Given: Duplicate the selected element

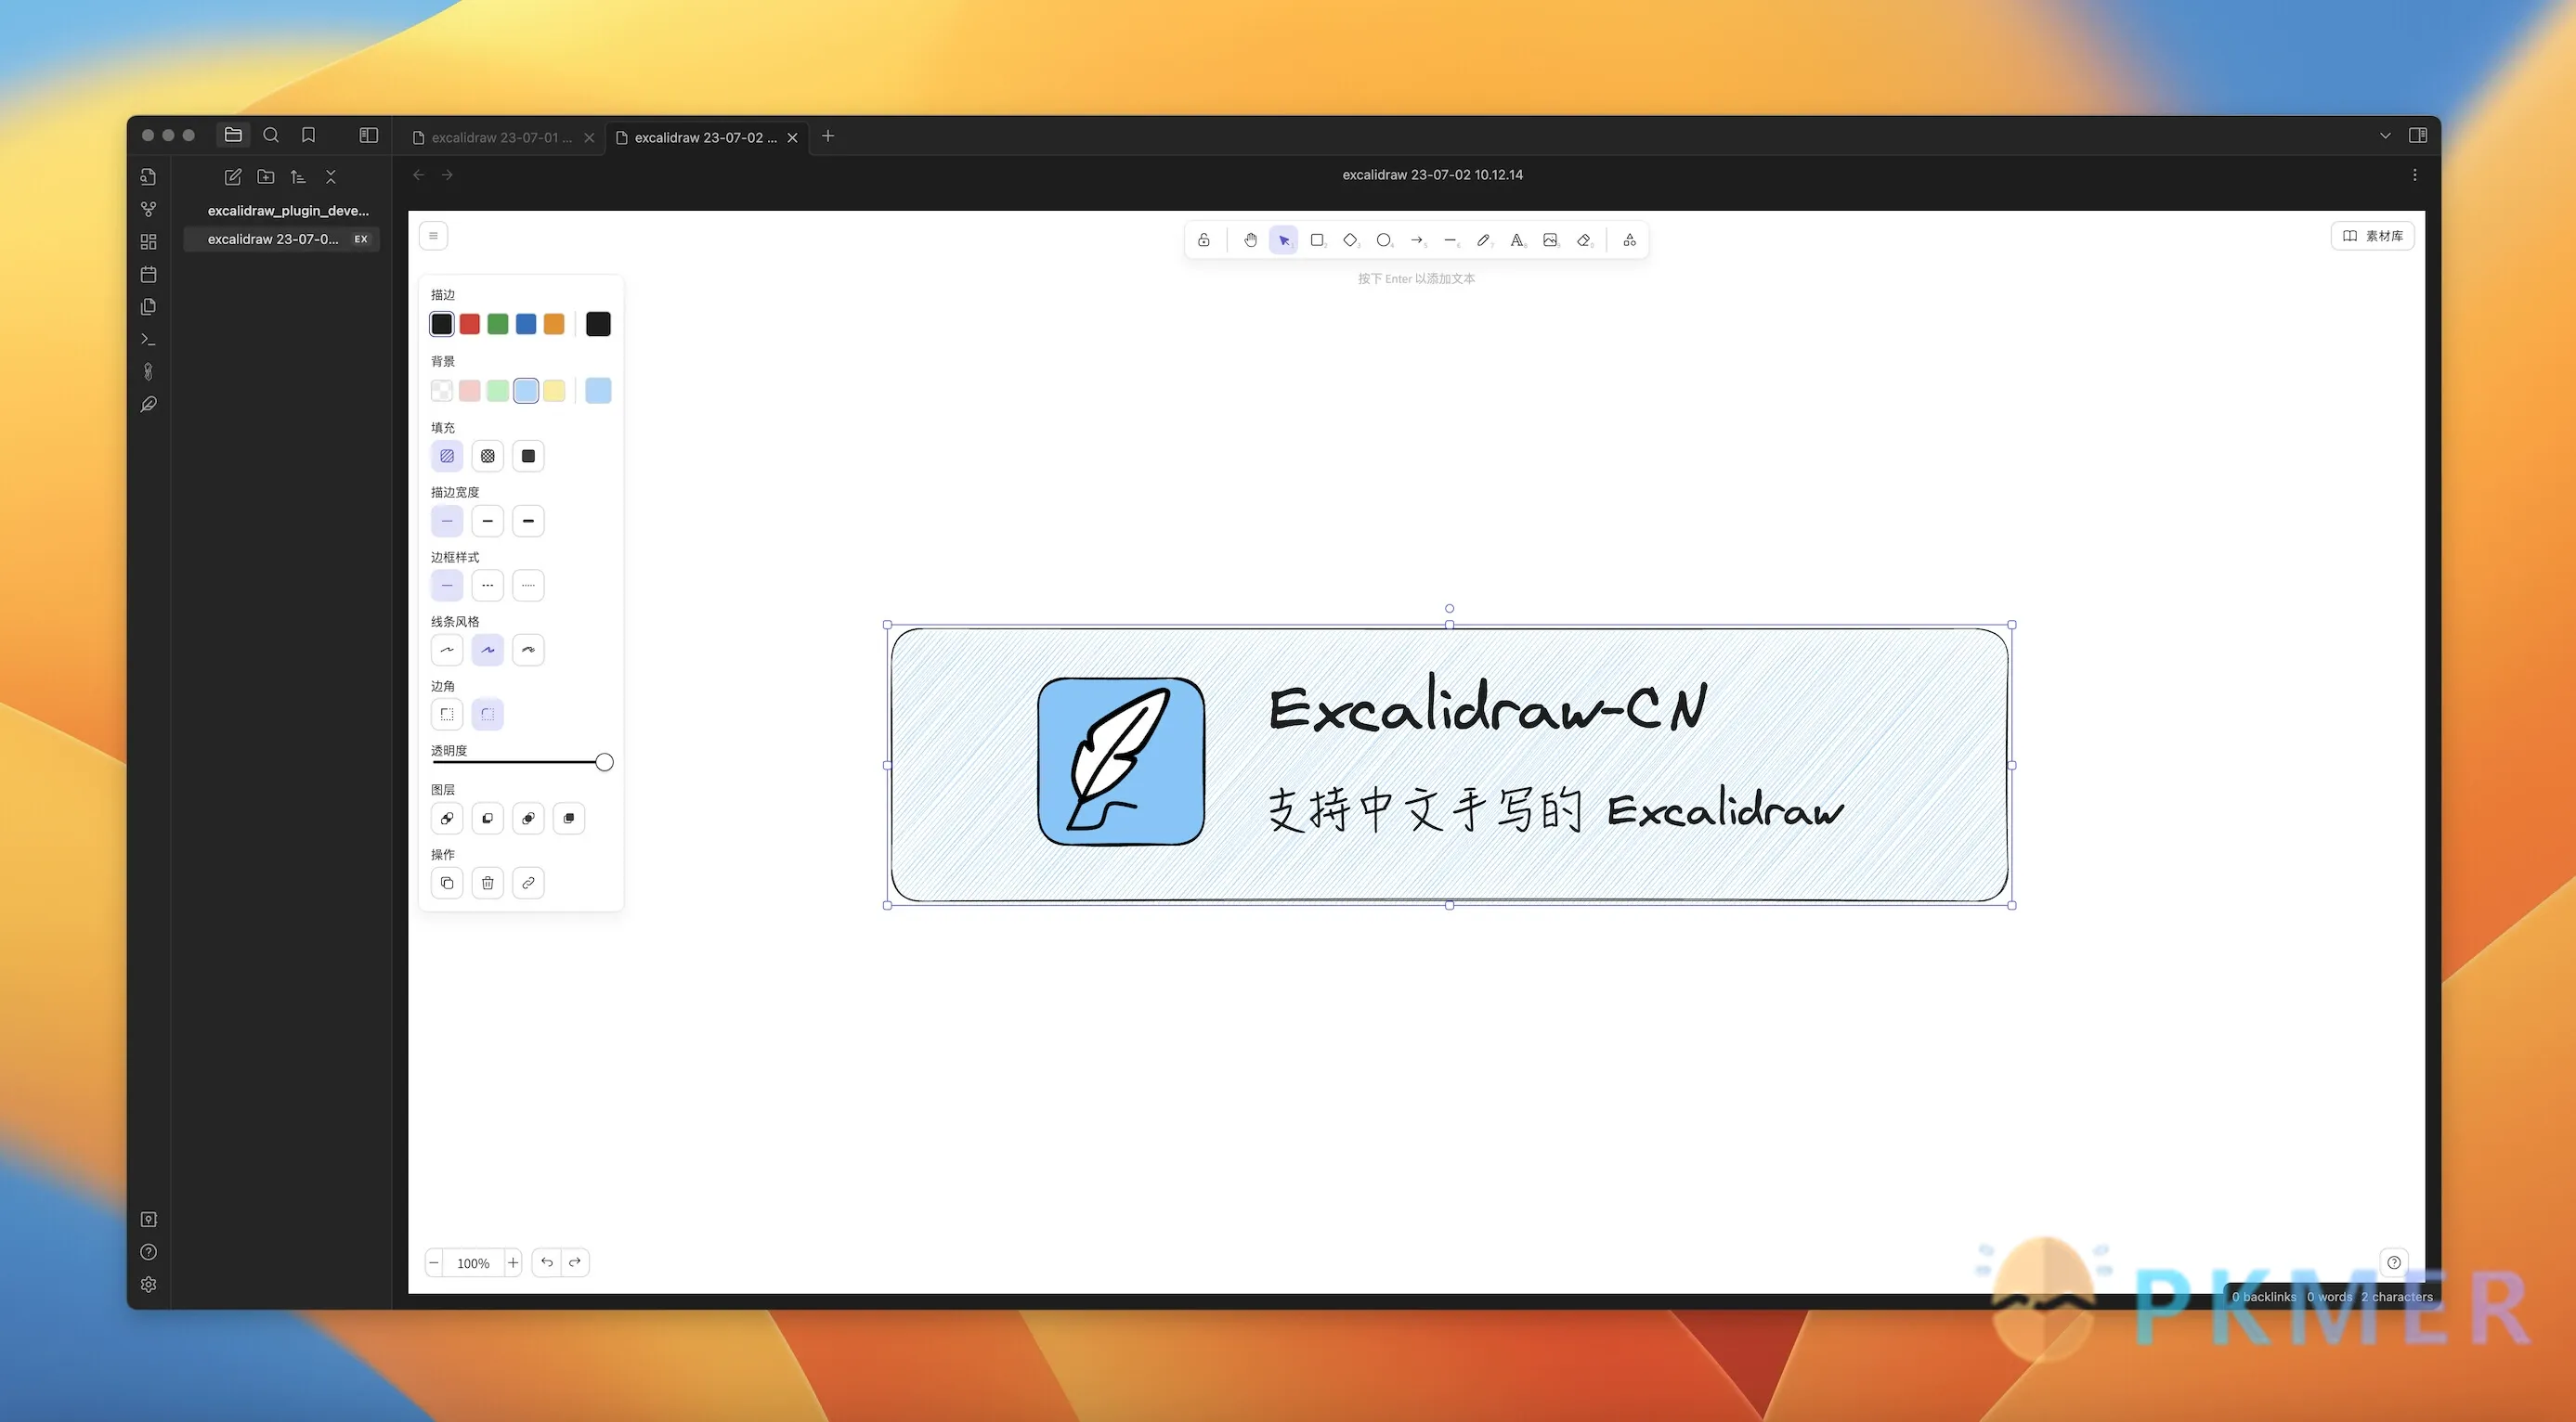Looking at the screenshot, I should (x=447, y=884).
